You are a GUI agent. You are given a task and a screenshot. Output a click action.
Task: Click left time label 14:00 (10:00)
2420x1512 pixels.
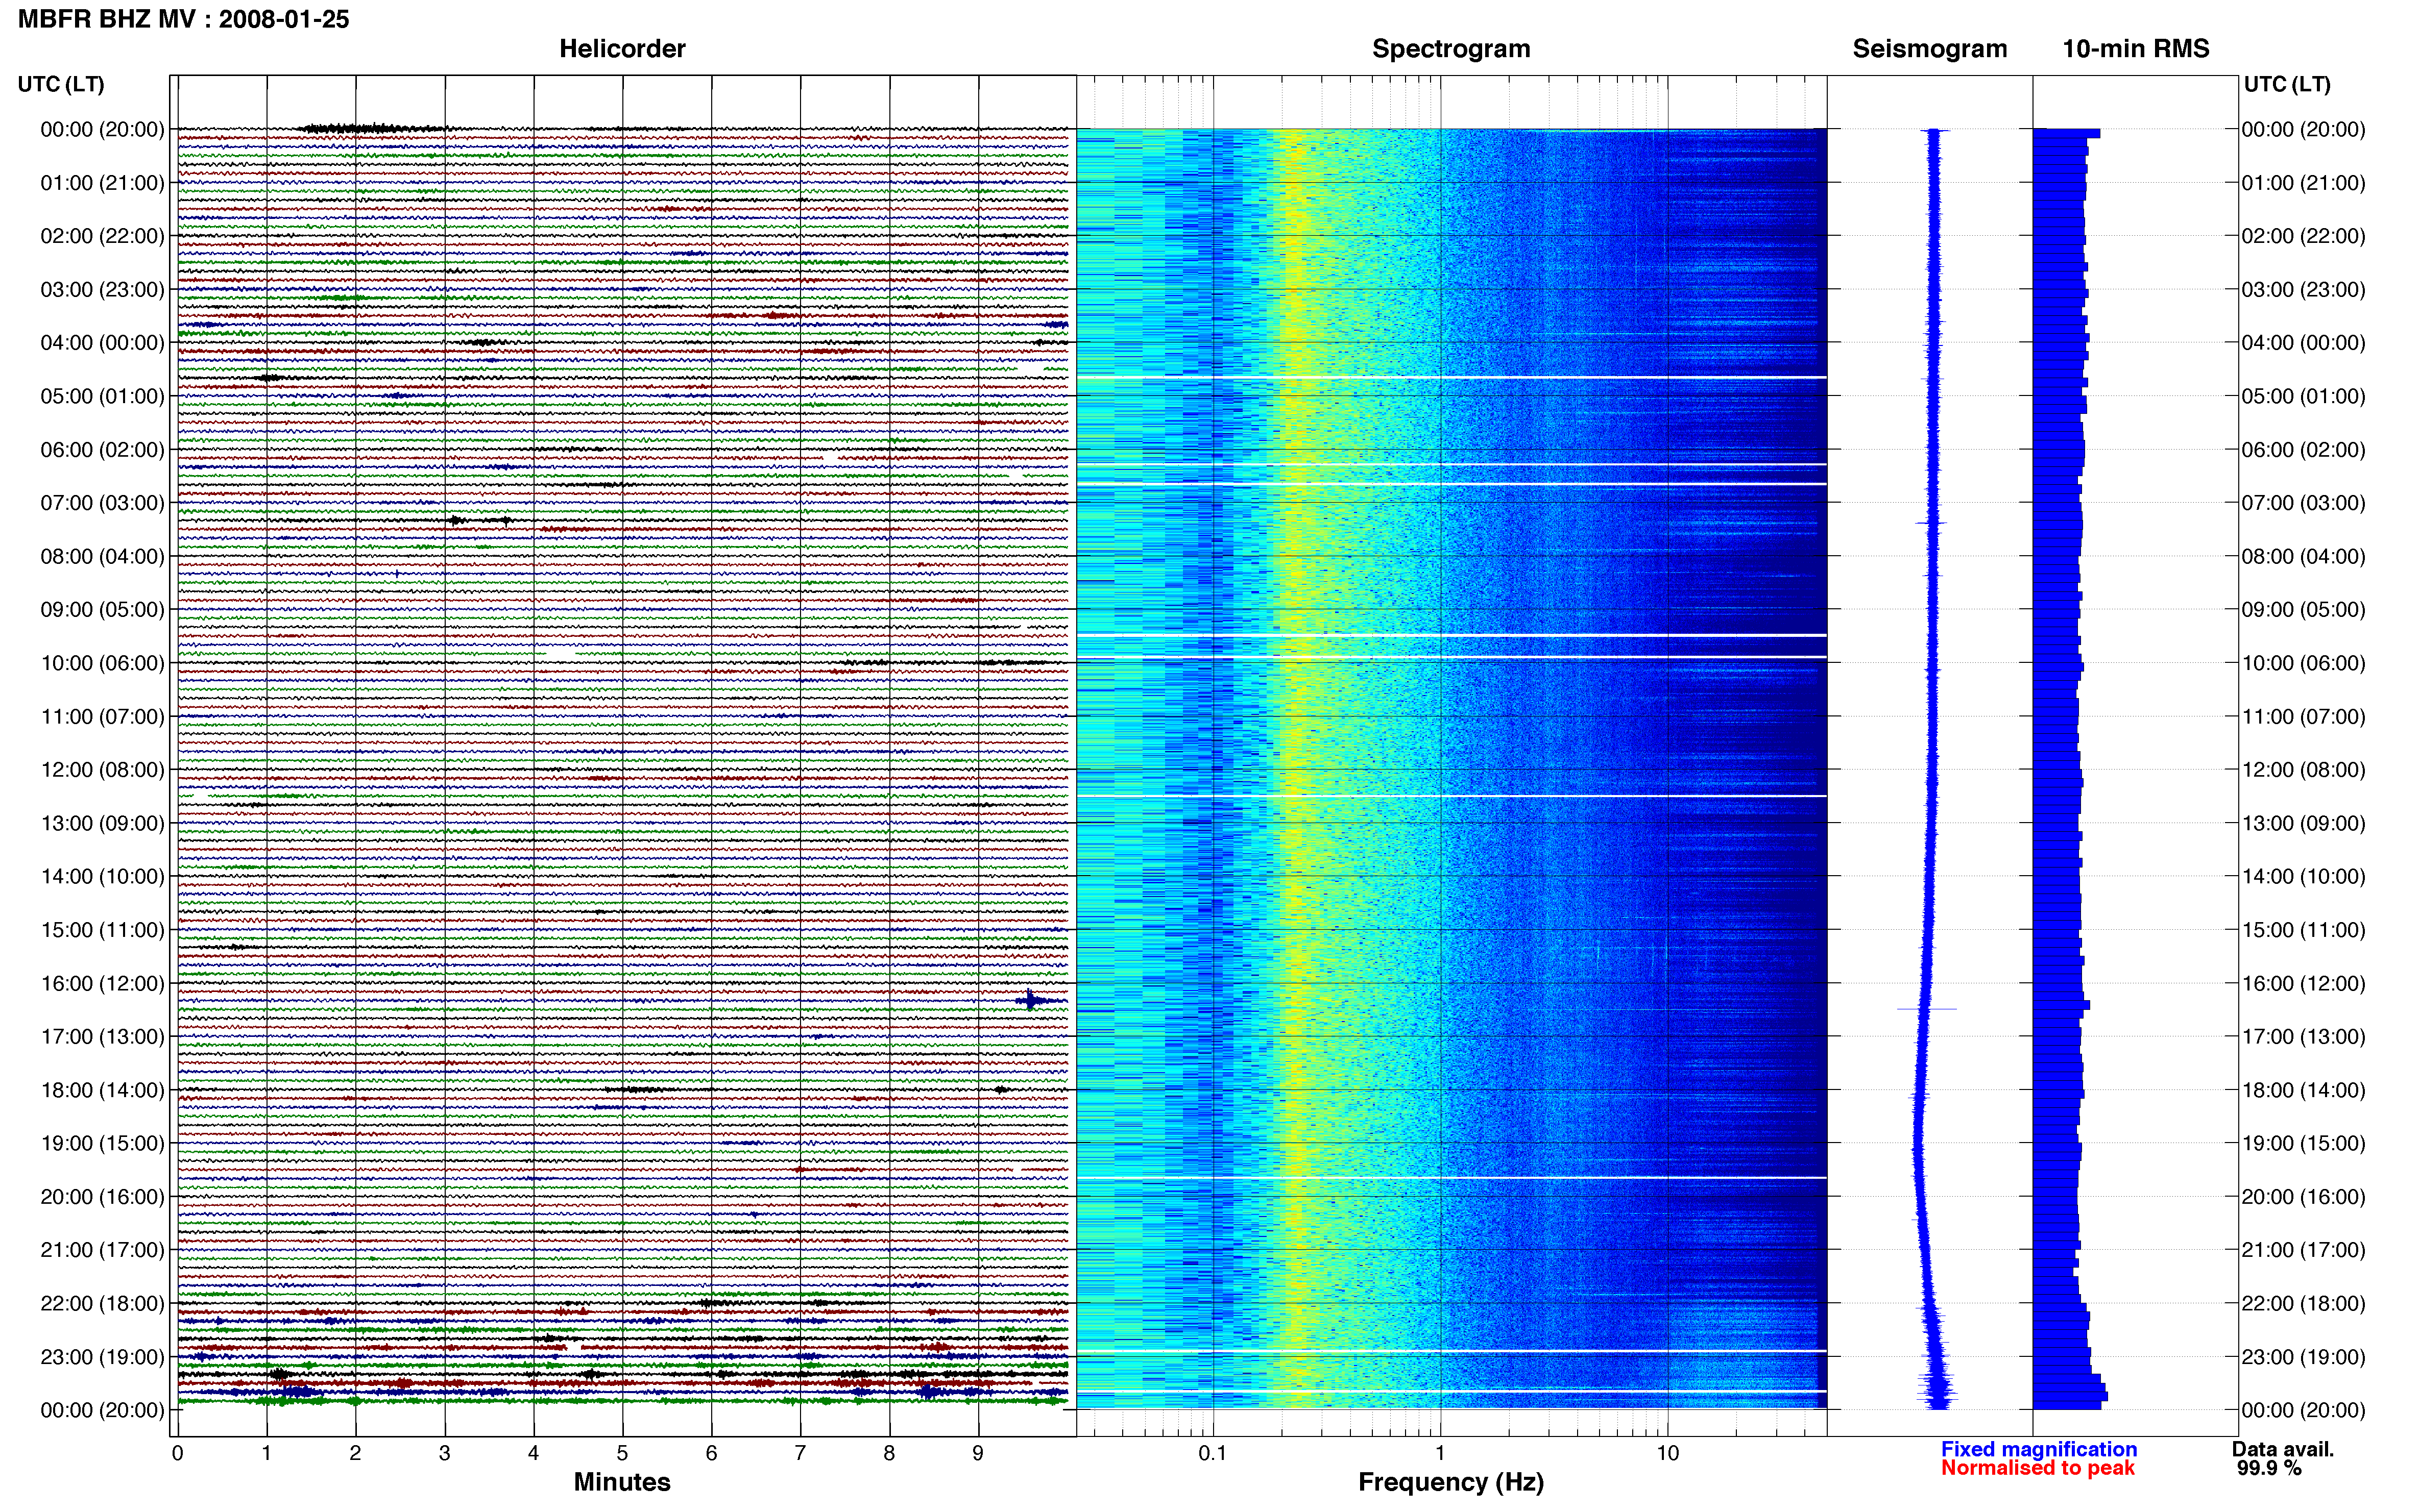pyautogui.click(x=102, y=877)
